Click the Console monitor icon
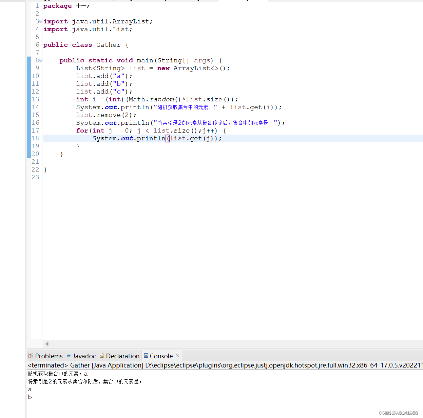The height and width of the screenshot is (418, 423). [x=146, y=356]
